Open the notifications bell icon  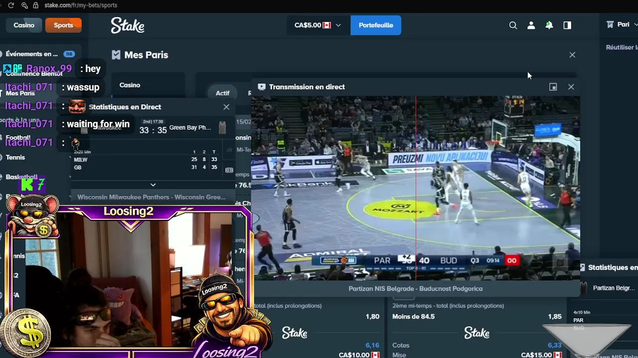tap(549, 25)
